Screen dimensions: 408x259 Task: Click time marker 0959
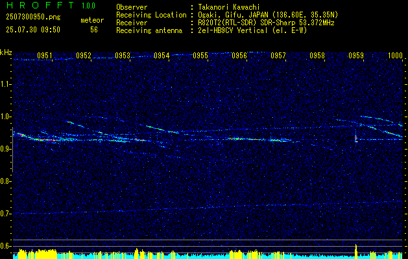[356, 55]
